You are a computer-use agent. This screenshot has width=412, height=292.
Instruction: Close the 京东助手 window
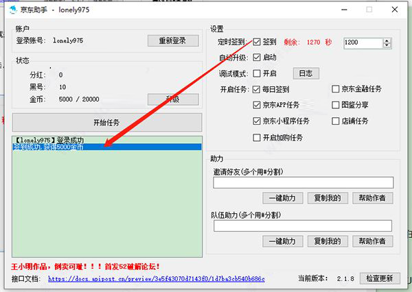coord(395,10)
